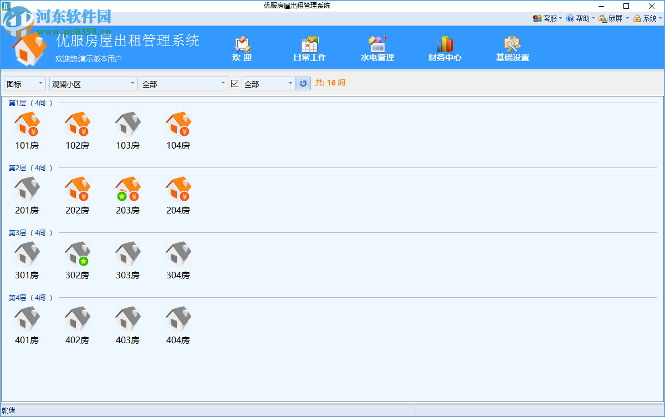The image size is (665, 417).
Task: Click the refresh button beside room count
Action: [x=303, y=83]
